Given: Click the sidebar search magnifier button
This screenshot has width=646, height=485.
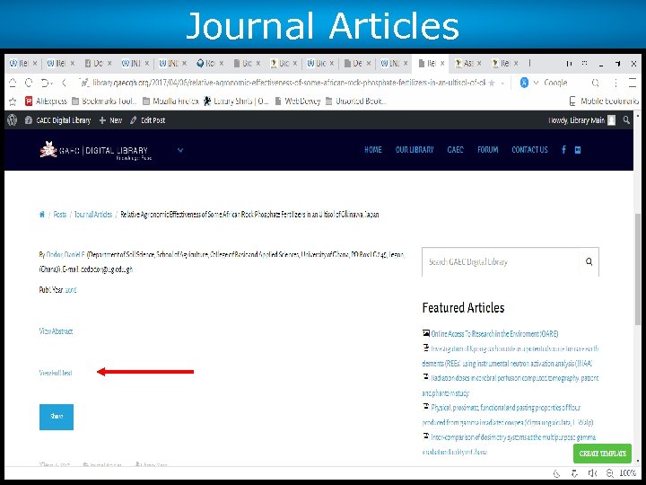Looking at the screenshot, I should point(589,261).
